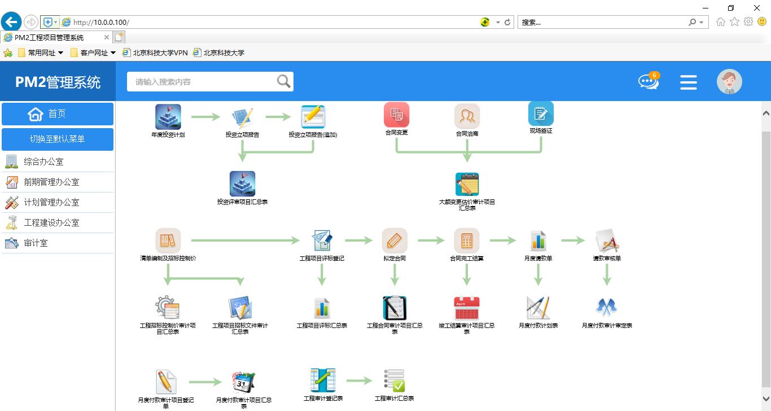This screenshot has width=771, height=411.
Task: Click the user avatar in header
Action: click(729, 82)
